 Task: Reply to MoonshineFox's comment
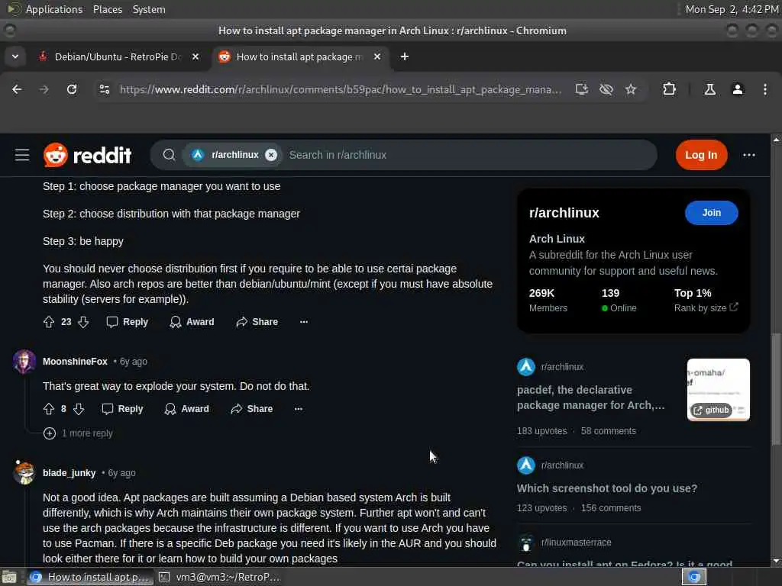122,409
